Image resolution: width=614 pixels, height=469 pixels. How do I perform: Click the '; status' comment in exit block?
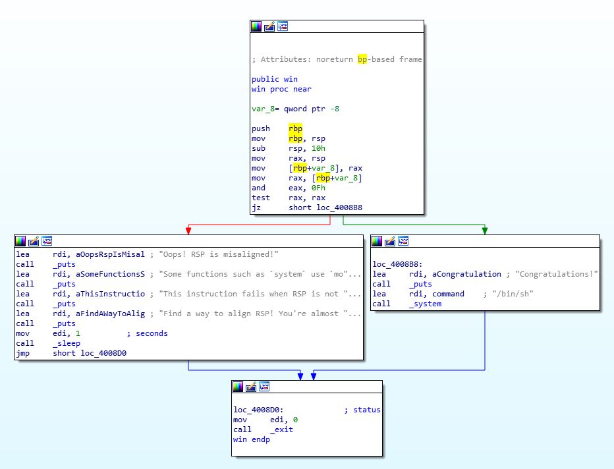tap(362, 410)
